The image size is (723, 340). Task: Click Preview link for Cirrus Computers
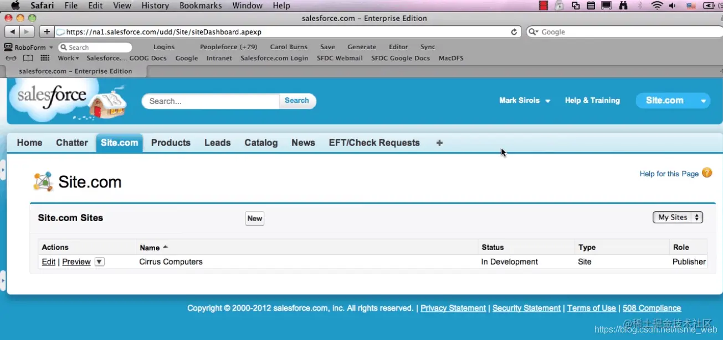pos(76,262)
